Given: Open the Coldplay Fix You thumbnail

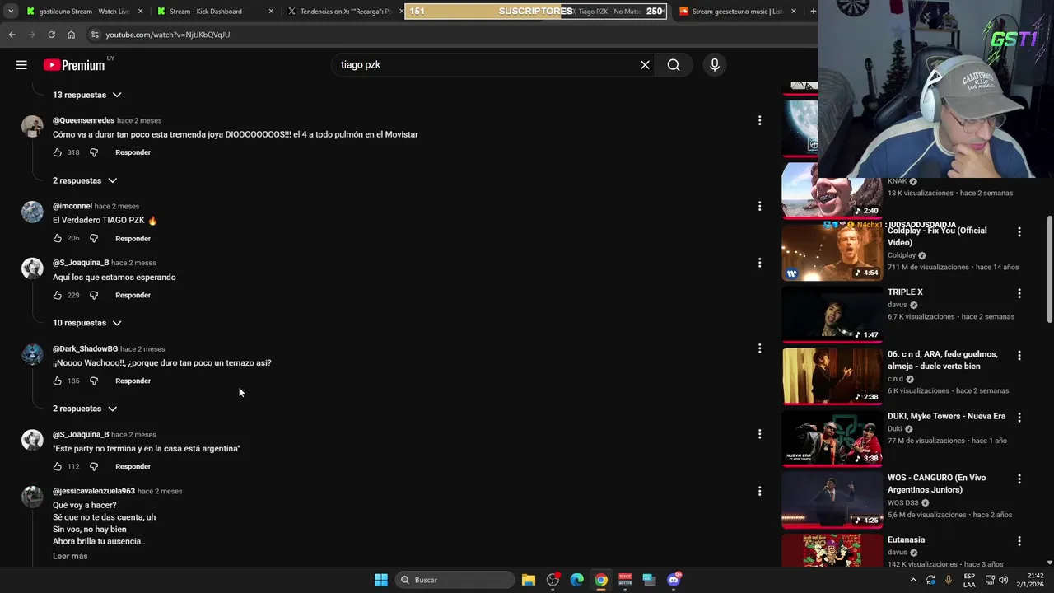Looking at the screenshot, I should pyautogui.click(x=832, y=251).
